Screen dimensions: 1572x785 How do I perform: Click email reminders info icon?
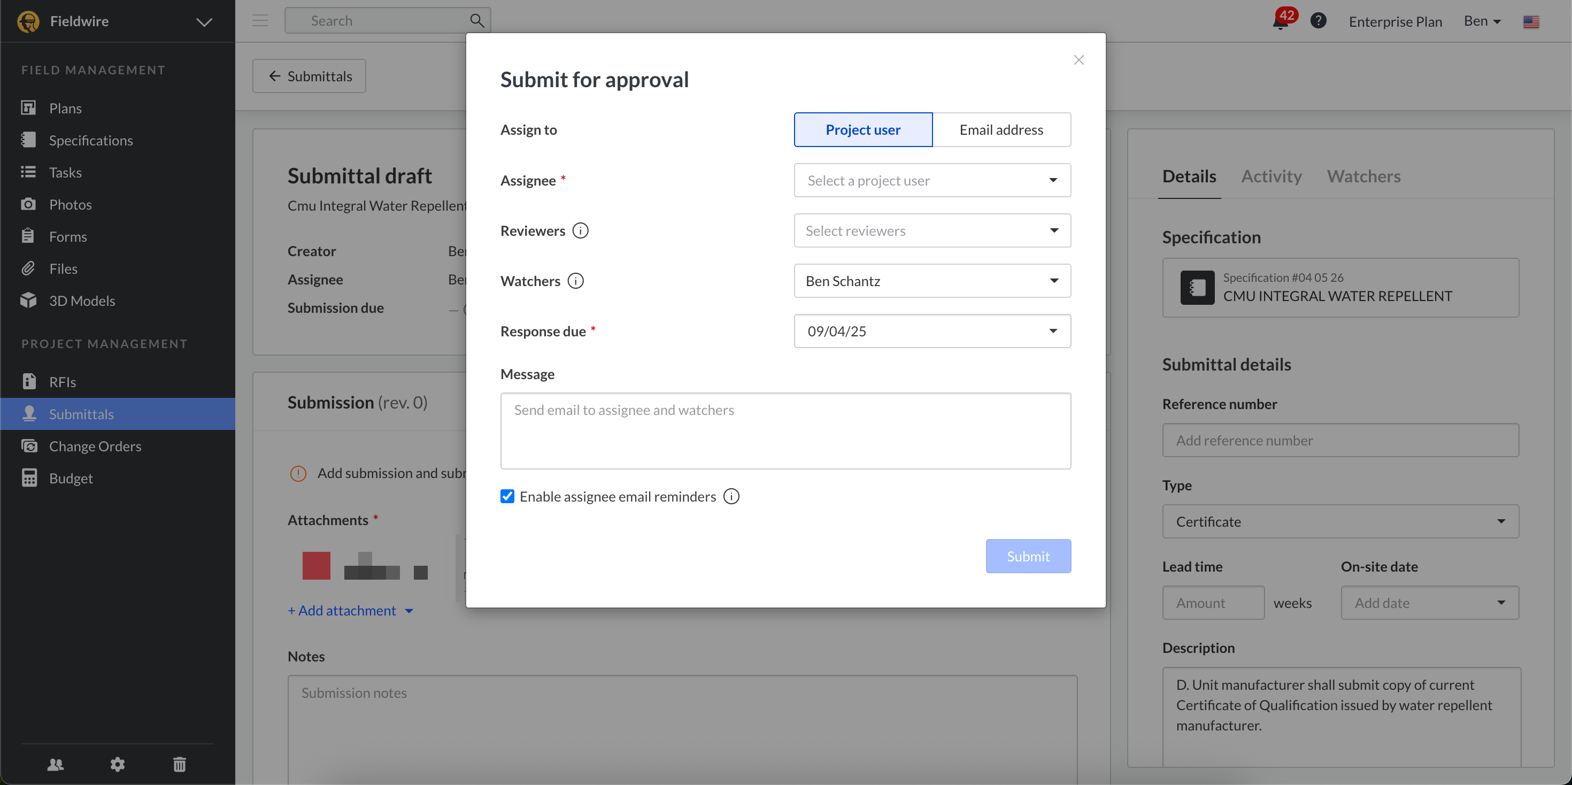[x=731, y=496]
